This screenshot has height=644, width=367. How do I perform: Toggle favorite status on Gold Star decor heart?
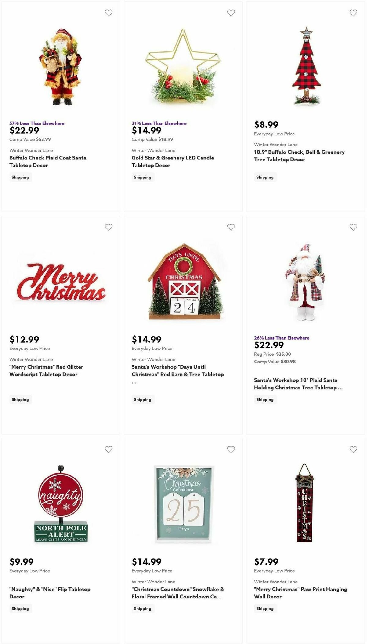(x=231, y=13)
